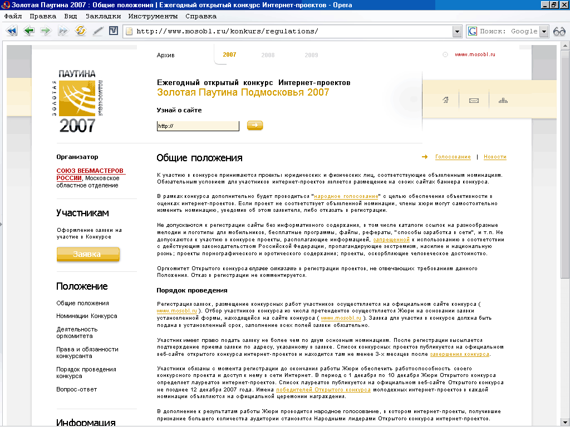The image size is (570, 427).
Task: Click the site home icon
Action: 445,101
